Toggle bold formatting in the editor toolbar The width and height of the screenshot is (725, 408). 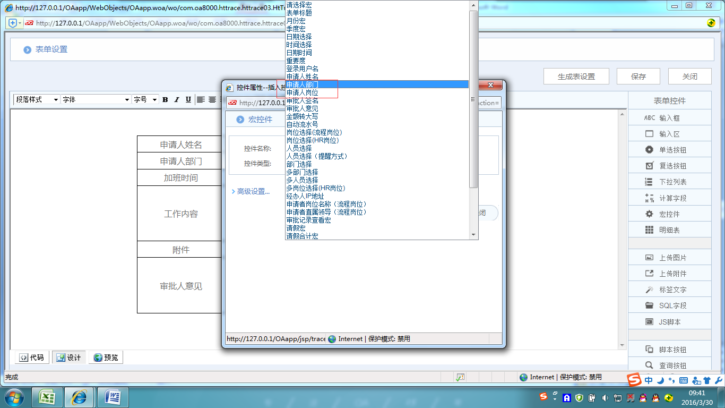coord(165,99)
